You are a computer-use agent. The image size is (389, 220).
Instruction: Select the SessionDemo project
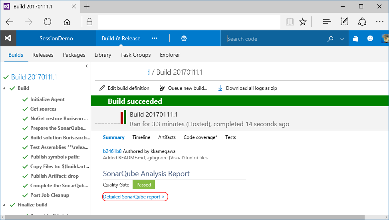56,38
